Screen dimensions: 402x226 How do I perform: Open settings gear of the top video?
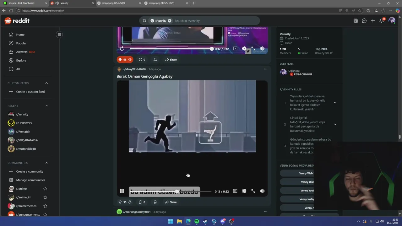244,49
